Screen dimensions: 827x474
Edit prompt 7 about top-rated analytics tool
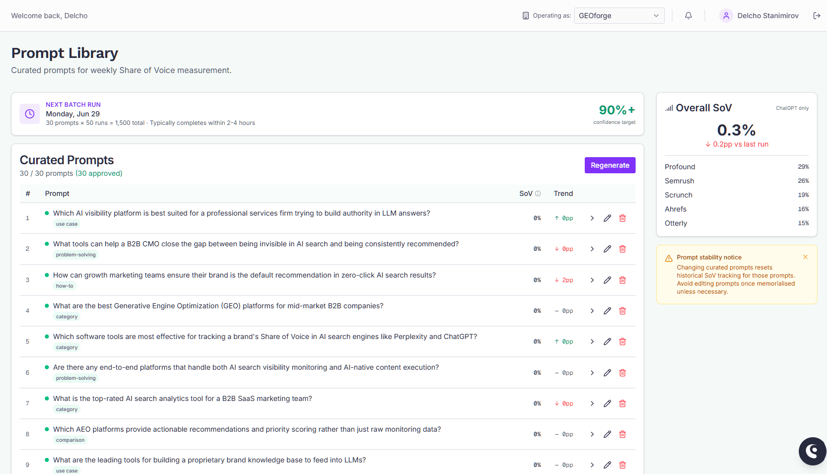click(x=607, y=403)
